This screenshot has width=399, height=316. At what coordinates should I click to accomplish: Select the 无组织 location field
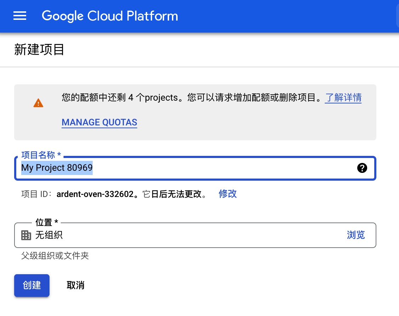pos(195,235)
